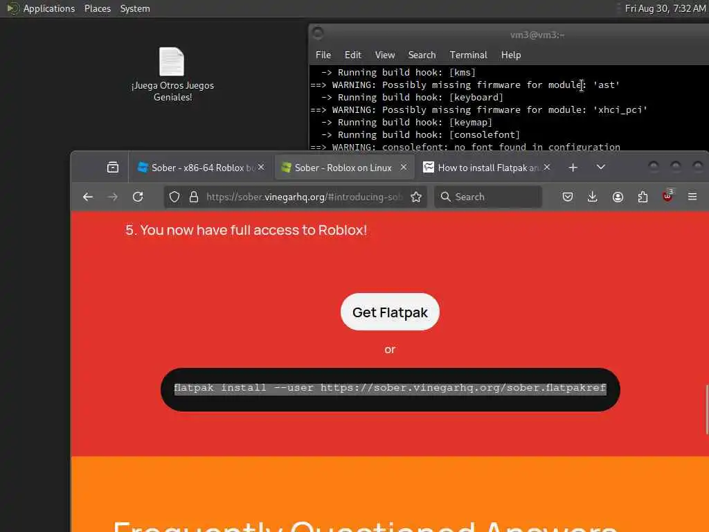Click the browser forward arrow
709x532 pixels.
pos(113,197)
